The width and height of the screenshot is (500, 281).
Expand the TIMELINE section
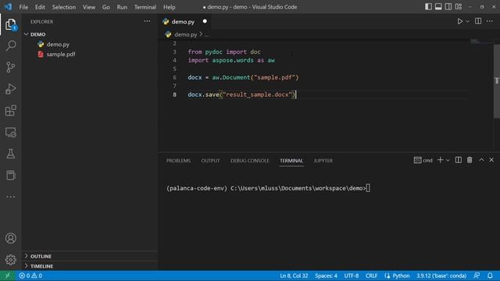(91, 266)
